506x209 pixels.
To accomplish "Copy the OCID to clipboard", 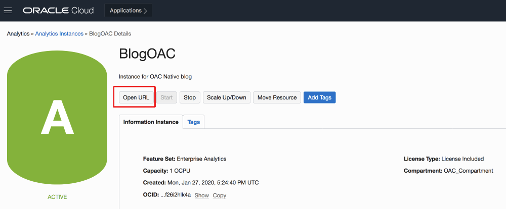I will [219, 195].
